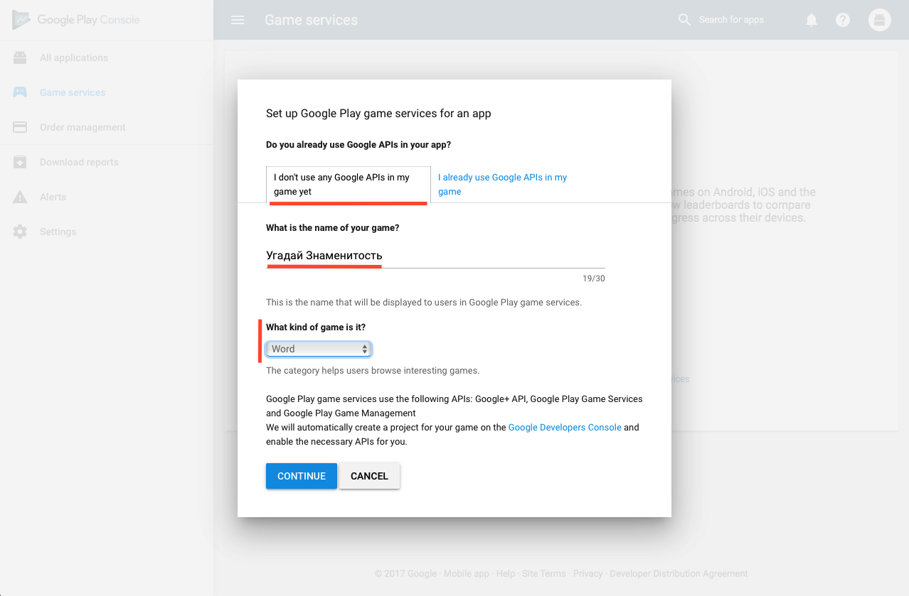Open the Mobile app footer link
The width and height of the screenshot is (909, 596).
(x=467, y=573)
